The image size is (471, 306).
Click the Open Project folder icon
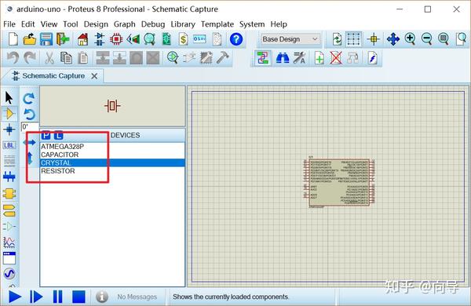30,39
